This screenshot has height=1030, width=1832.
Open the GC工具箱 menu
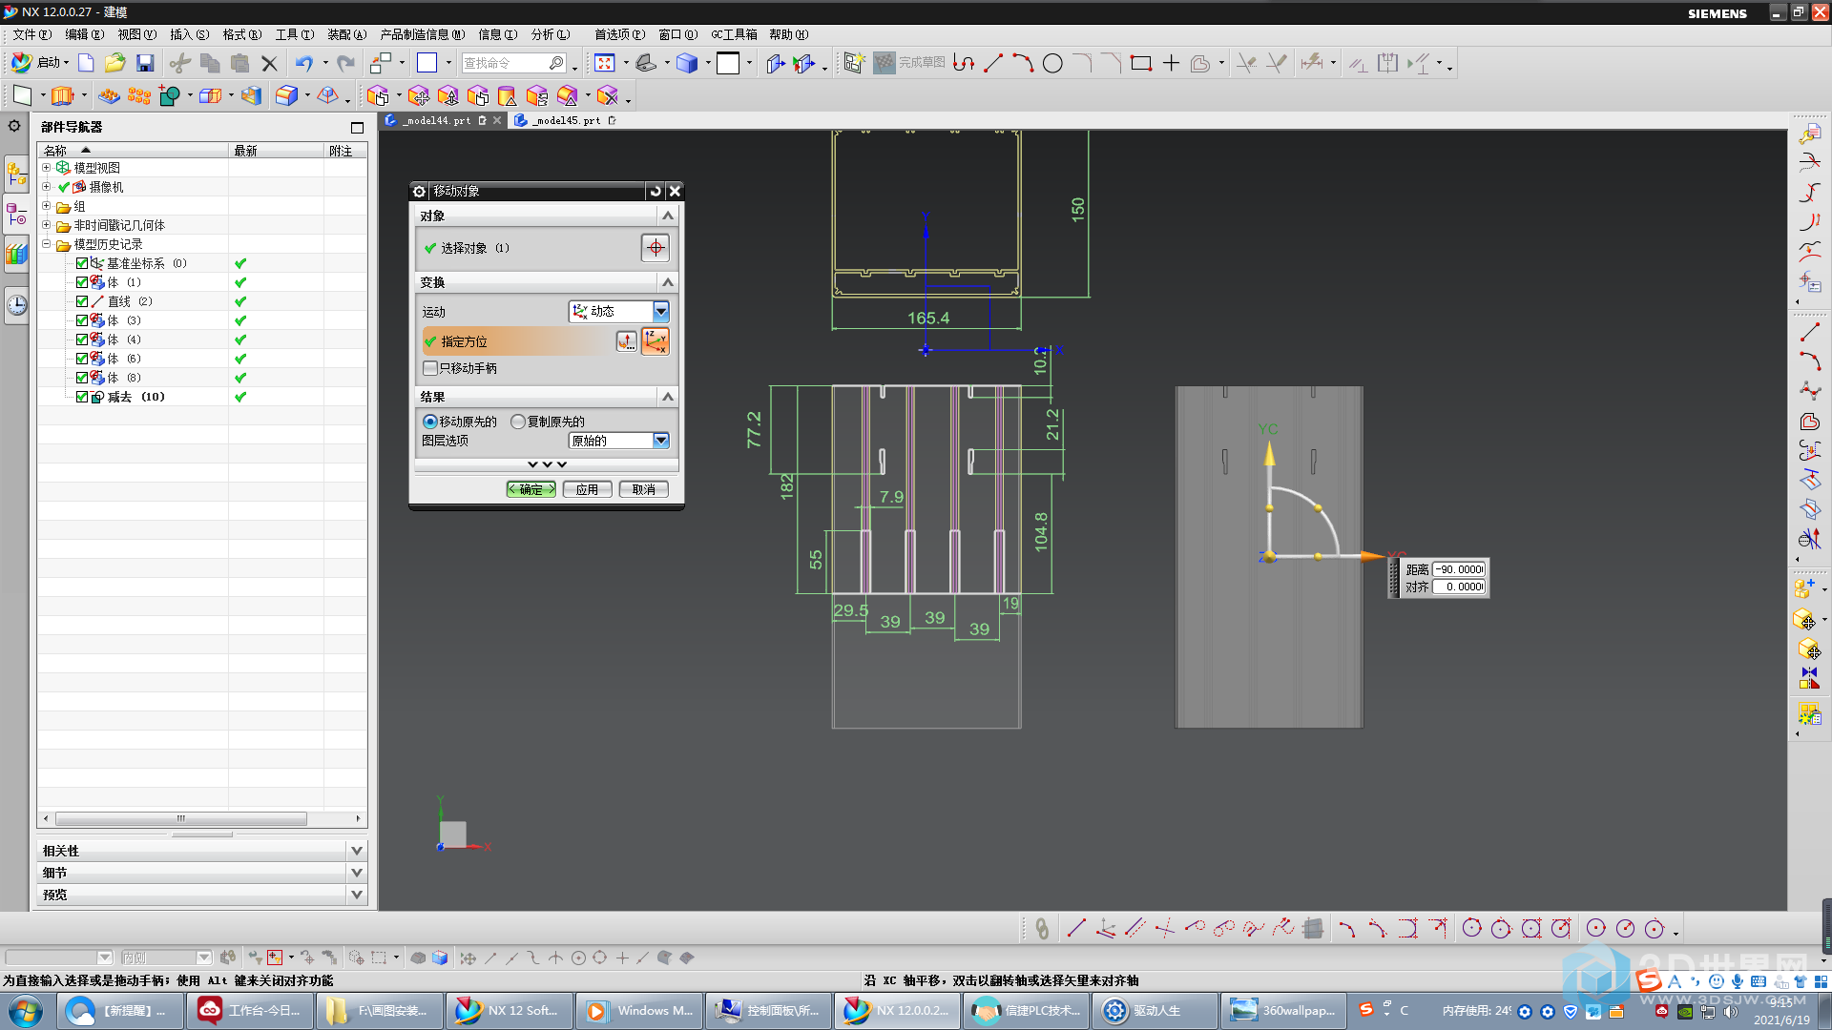coord(734,34)
